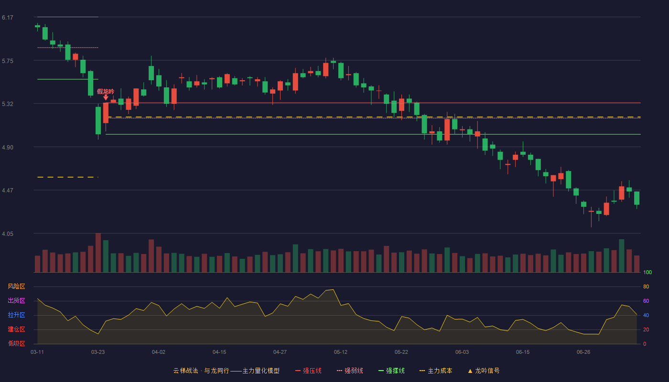Toggle the 强弱线 series in the legend
Screen dimensions: 669x382
[354, 371]
